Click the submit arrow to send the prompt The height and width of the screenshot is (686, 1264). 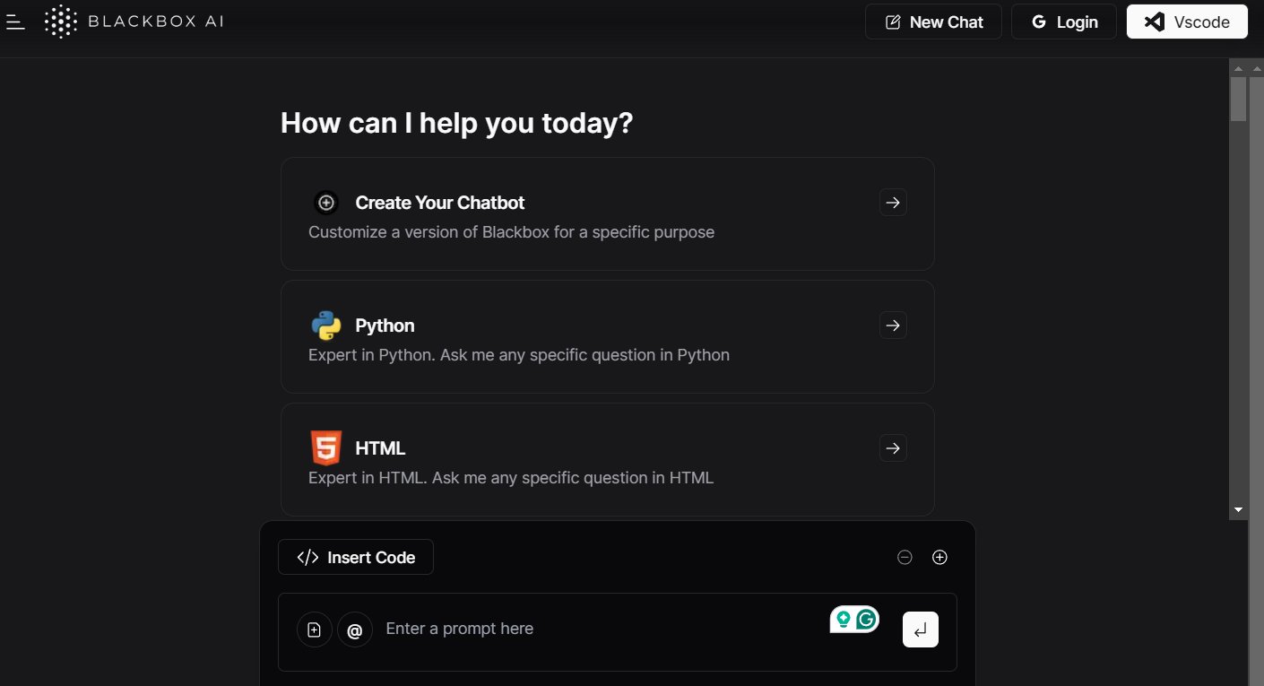(x=920, y=630)
